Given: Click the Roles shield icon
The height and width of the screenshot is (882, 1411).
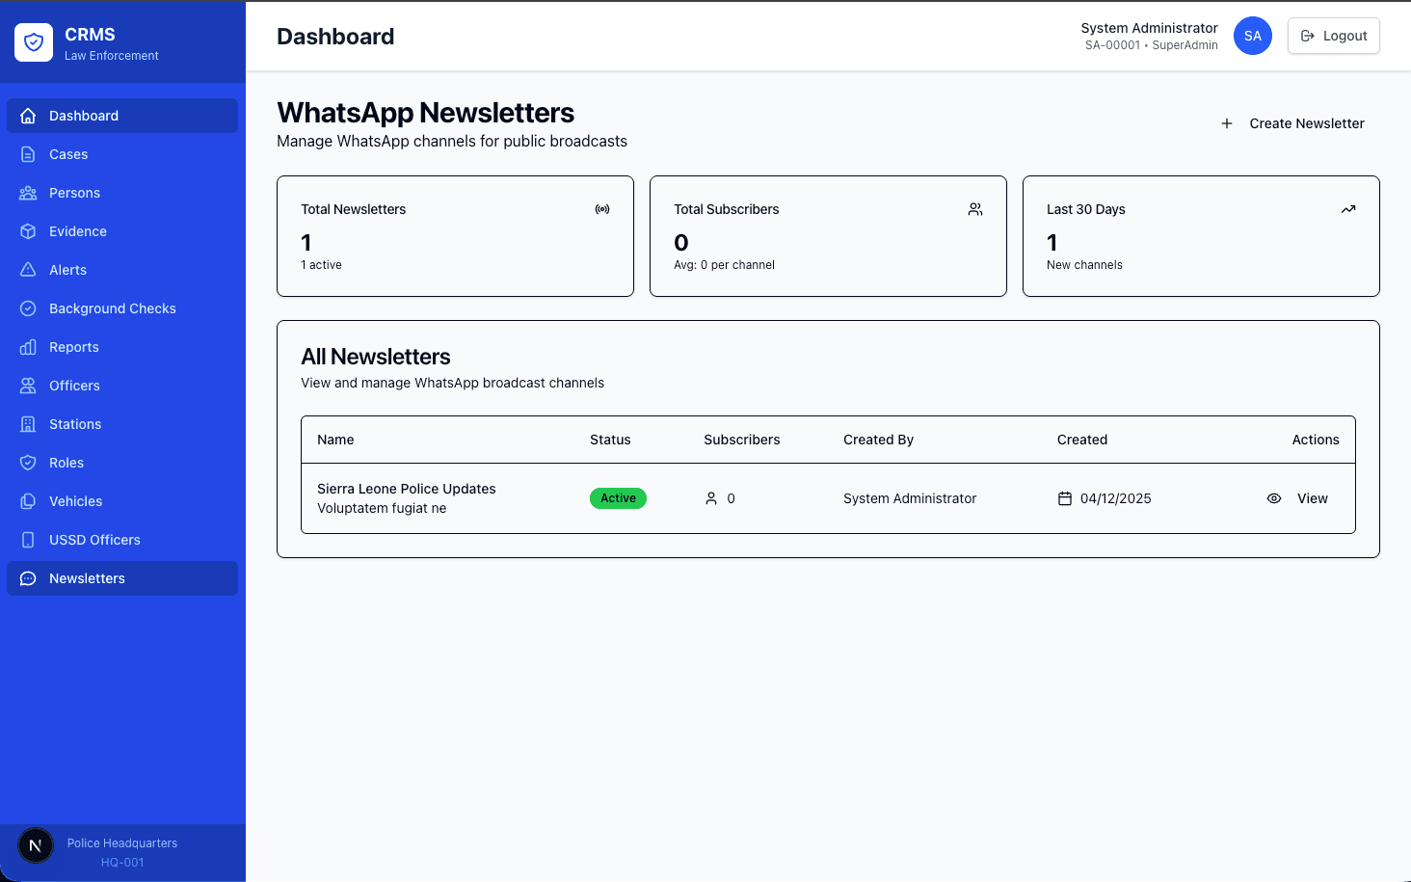Looking at the screenshot, I should (x=28, y=463).
